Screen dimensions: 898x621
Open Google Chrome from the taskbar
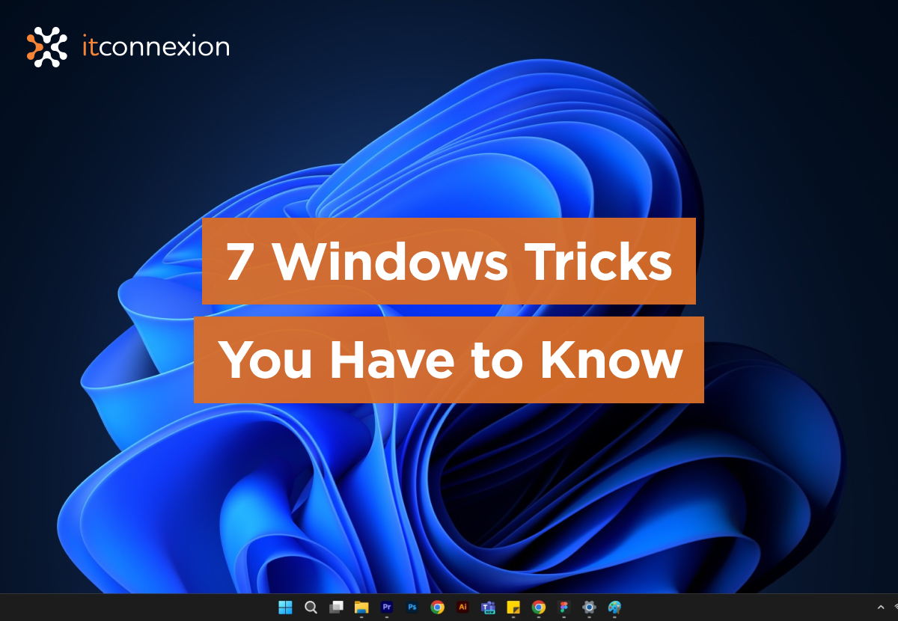[x=436, y=608]
